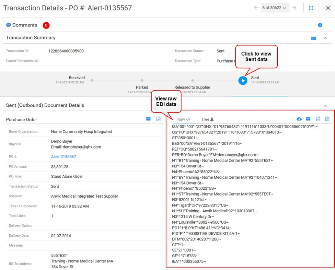The width and height of the screenshot is (335, 270).
Task: Go to the previous transaction arrow
Action: [256, 8]
